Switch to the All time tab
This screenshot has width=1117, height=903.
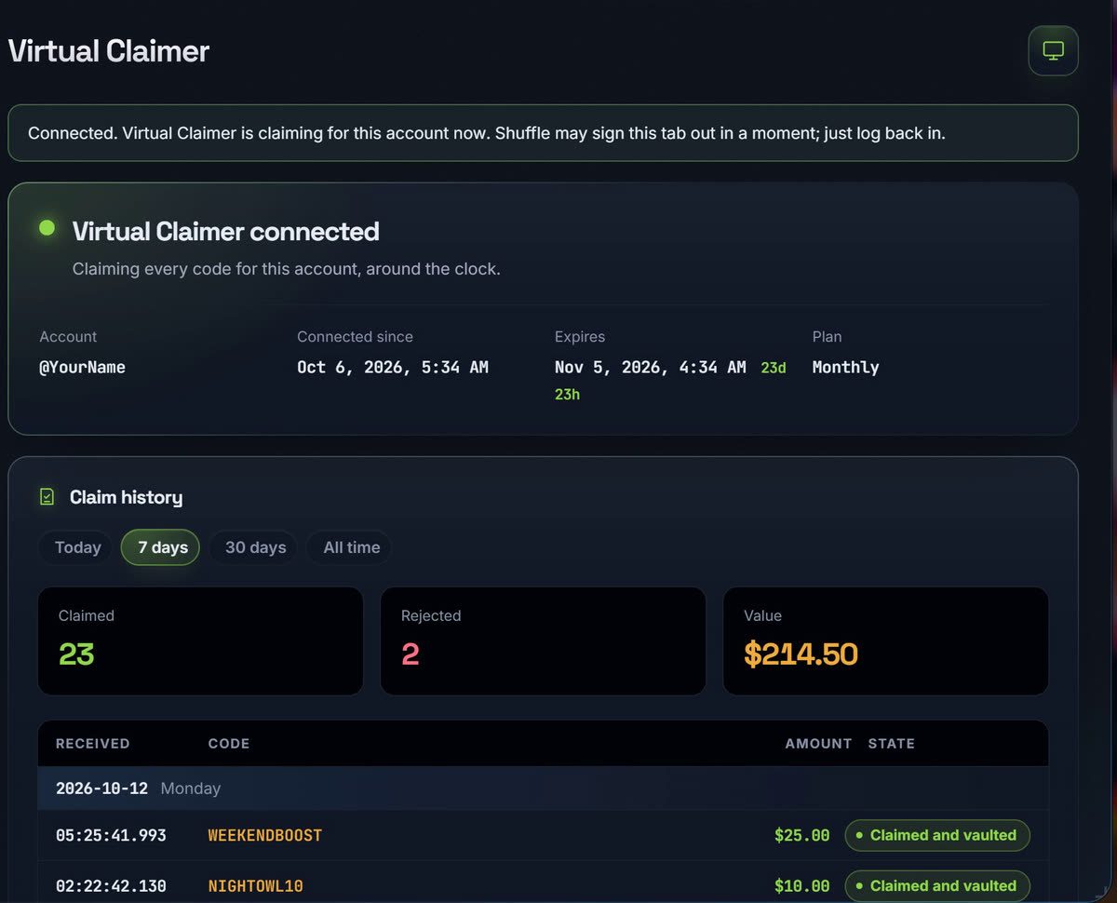click(x=349, y=547)
